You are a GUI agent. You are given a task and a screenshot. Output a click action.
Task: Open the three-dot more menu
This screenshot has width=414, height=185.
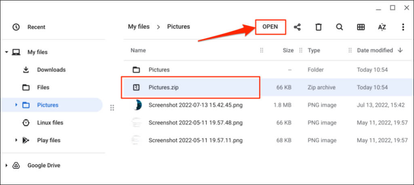(403, 27)
